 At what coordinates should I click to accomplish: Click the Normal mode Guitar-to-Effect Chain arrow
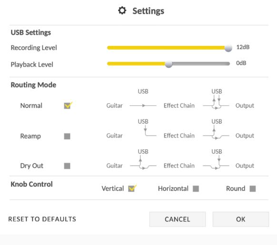tap(143, 106)
